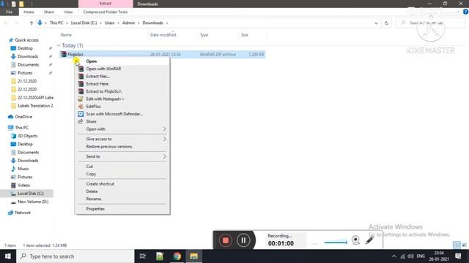Select Cut from the context menu
The height and width of the screenshot is (263, 469).
pos(89,166)
